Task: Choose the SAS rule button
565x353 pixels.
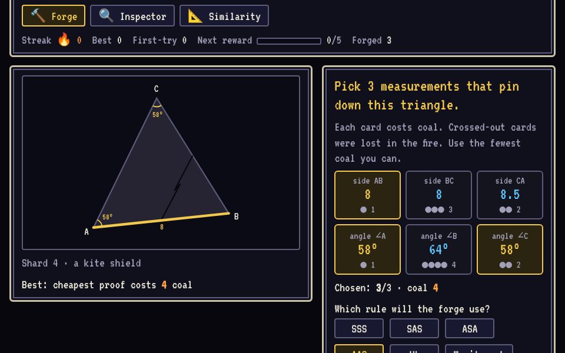Action: (x=414, y=328)
